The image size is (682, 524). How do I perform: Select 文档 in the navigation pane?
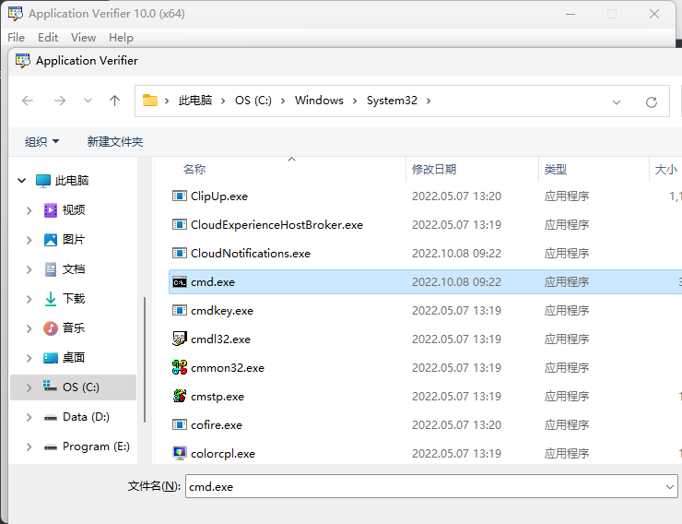(x=74, y=269)
